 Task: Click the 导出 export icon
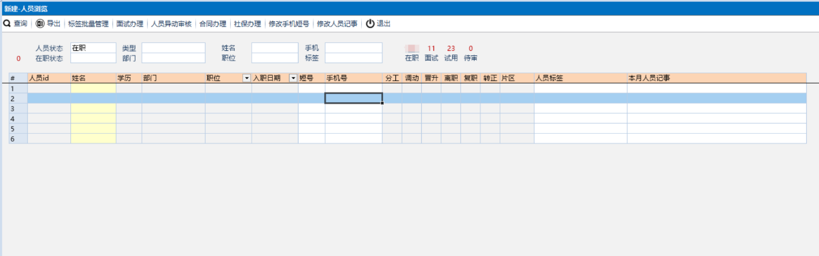[40, 24]
